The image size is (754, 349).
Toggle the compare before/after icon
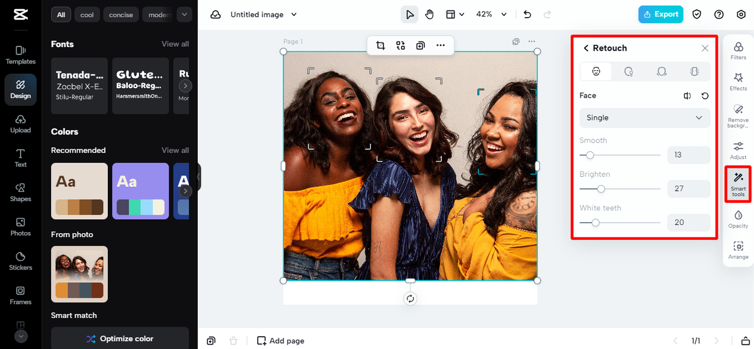coord(687,96)
